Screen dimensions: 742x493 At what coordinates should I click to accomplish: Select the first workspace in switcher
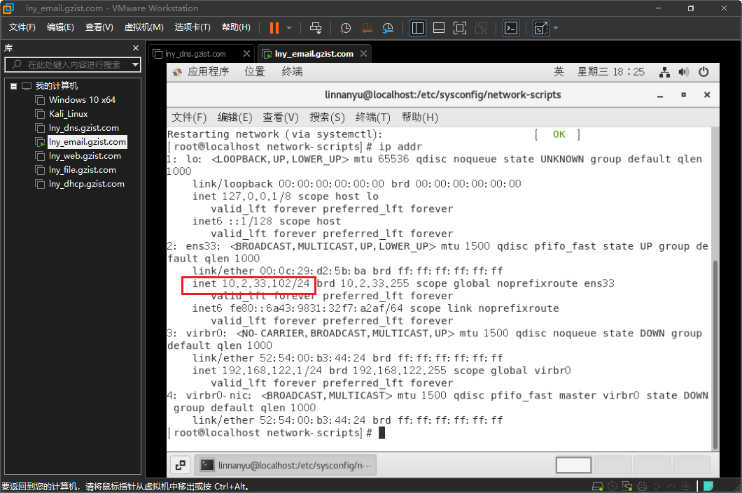click(573, 465)
